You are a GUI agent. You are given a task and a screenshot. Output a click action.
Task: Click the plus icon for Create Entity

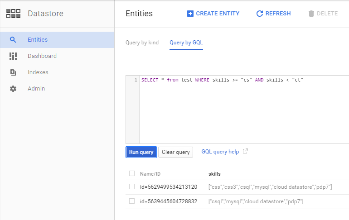tap(190, 14)
